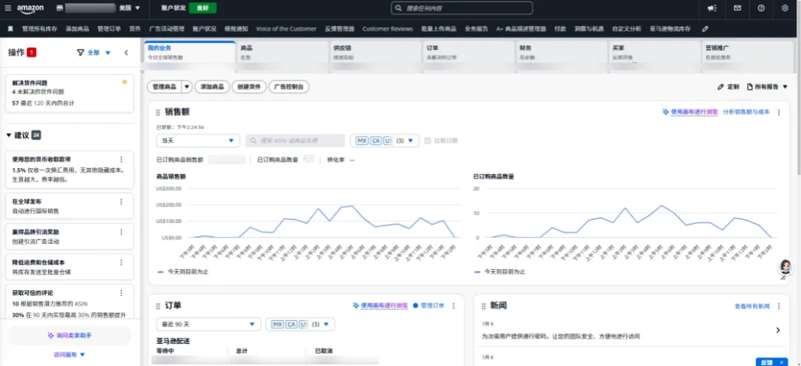801x366 pixels.
Task: Click the pencil edit favorites bar icon
Action: (705, 29)
